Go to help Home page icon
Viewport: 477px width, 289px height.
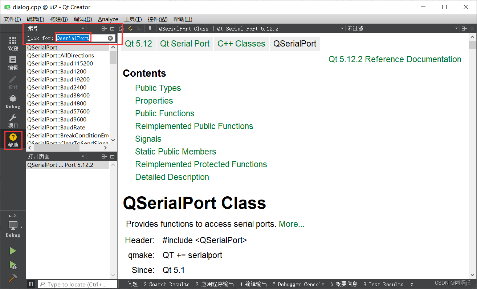(x=121, y=28)
